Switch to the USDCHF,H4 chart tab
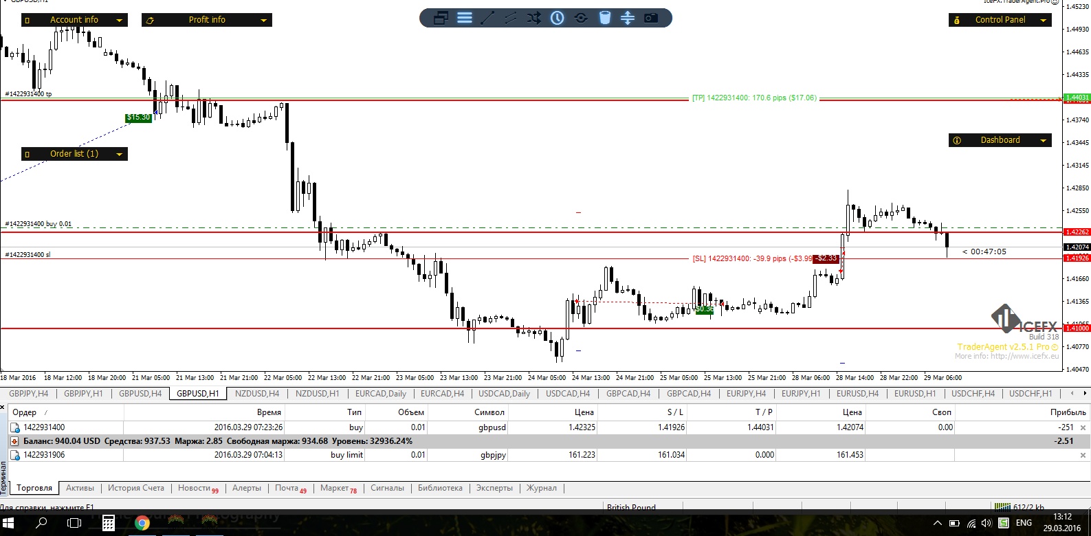 click(x=973, y=394)
